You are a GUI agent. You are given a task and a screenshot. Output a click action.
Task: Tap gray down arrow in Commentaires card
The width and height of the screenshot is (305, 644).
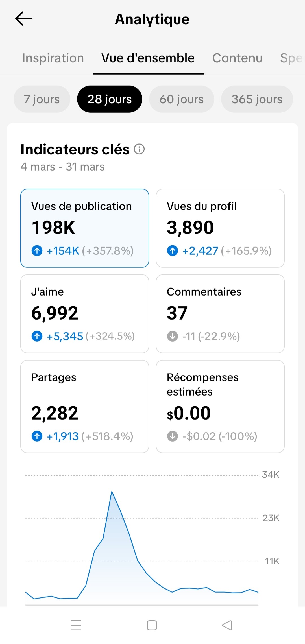[x=173, y=336]
